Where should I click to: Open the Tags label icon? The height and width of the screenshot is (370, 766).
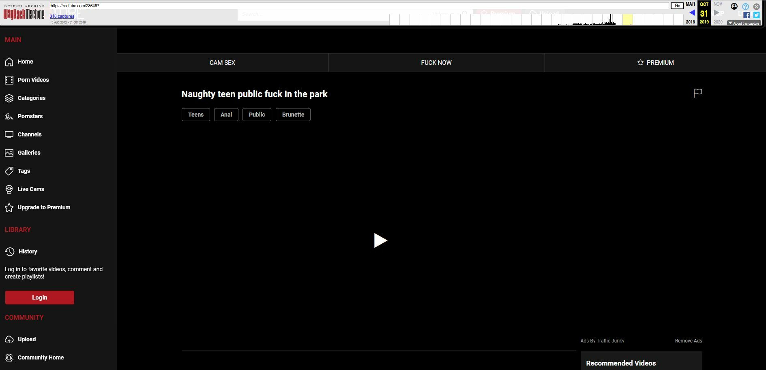(x=9, y=171)
